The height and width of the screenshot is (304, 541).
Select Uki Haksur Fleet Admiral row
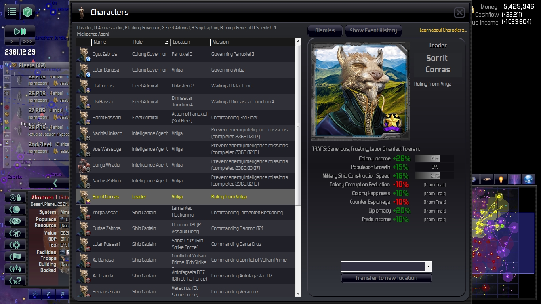click(185, 102)
